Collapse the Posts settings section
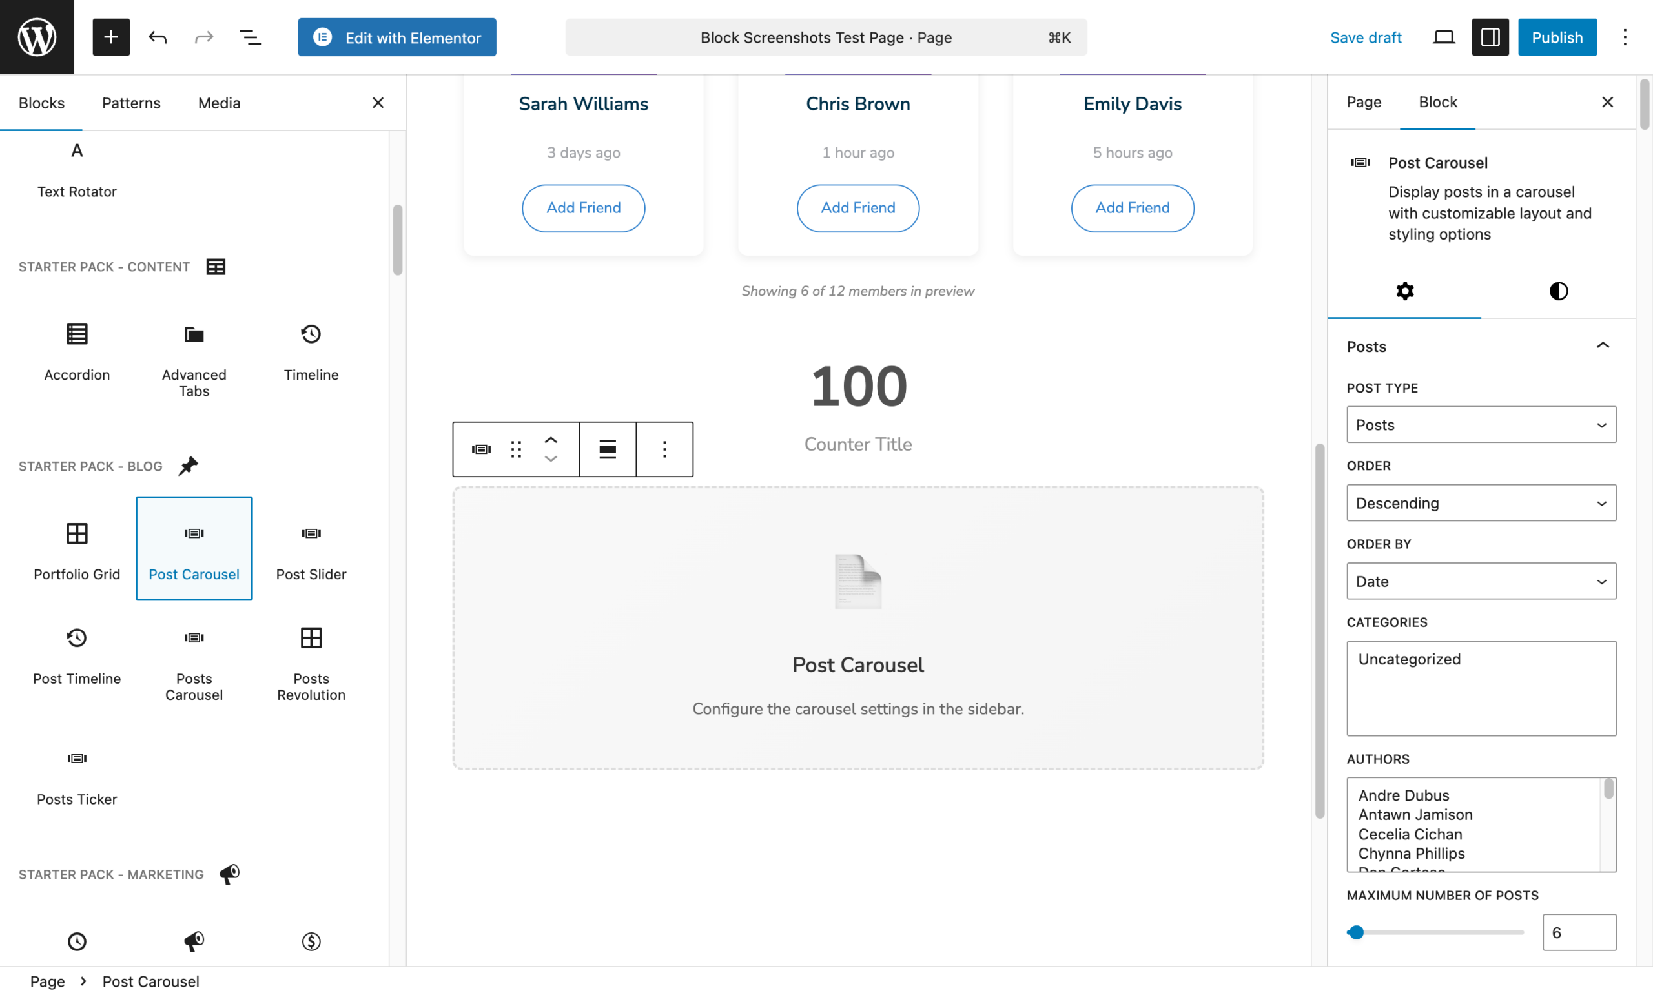This screenshot has width=1653, height=995. (1603, 345)
